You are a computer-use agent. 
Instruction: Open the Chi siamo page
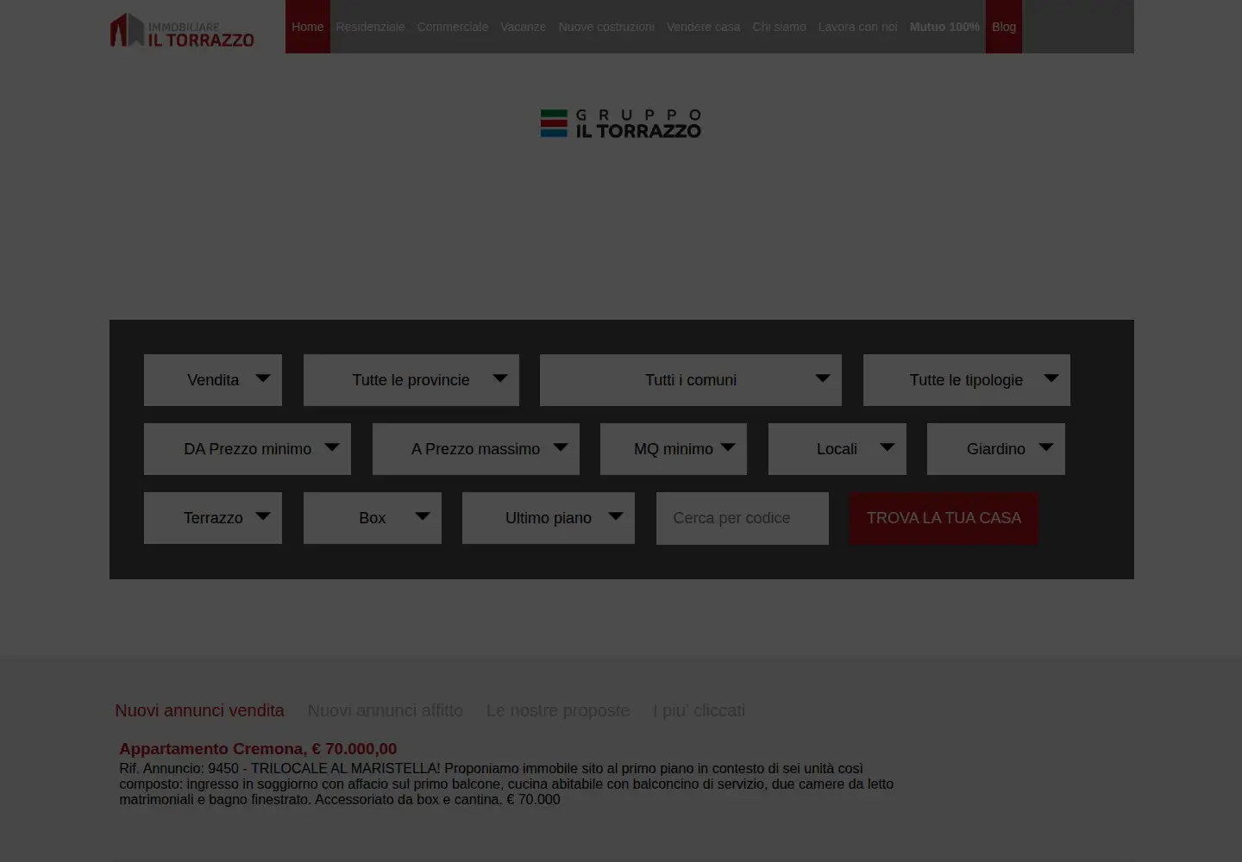[779, 27]
